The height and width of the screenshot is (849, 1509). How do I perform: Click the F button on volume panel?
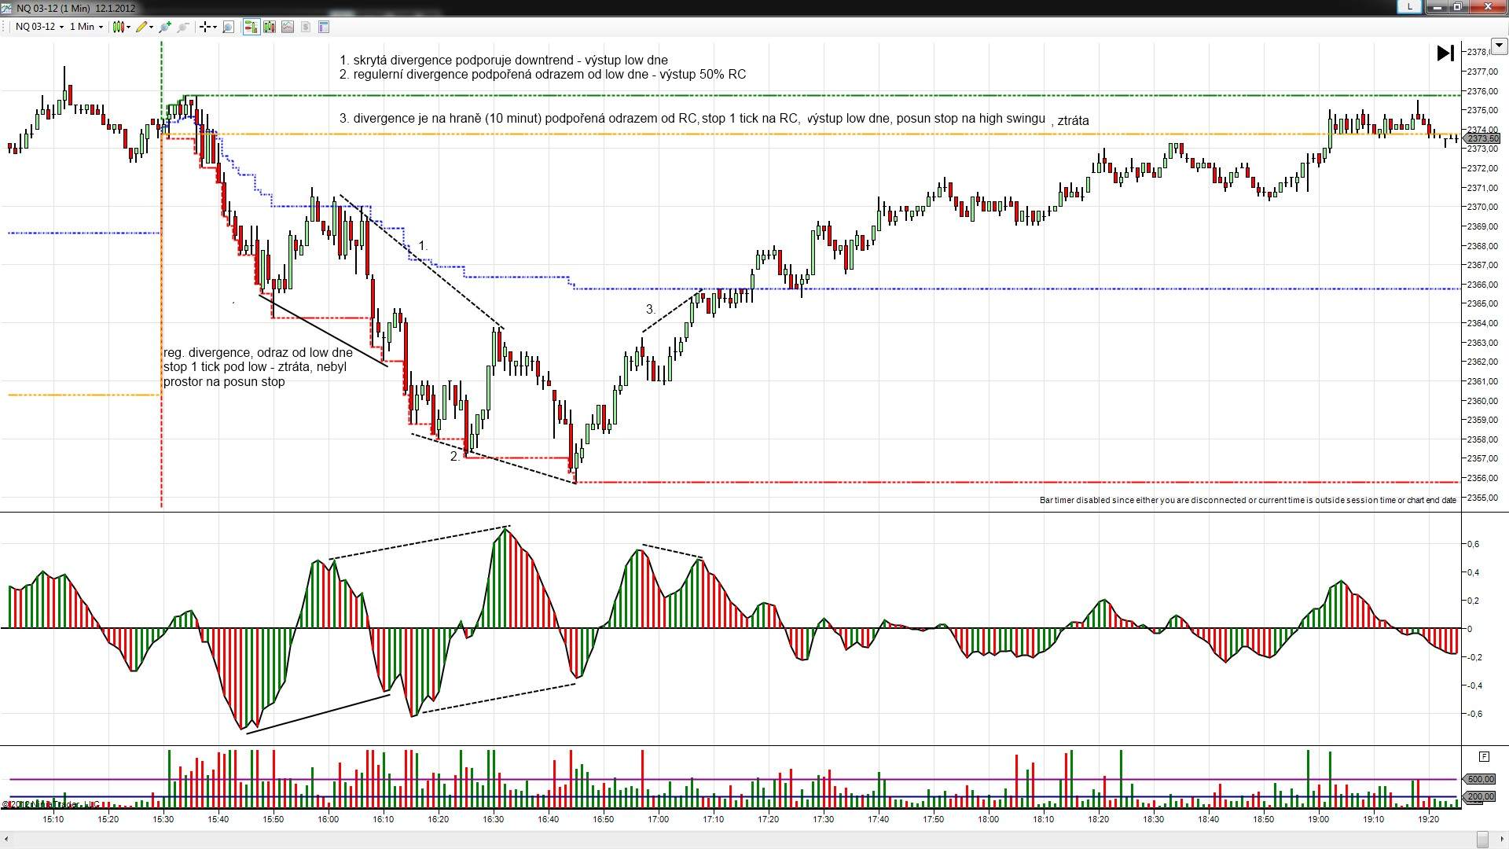tap(1484, 756)
